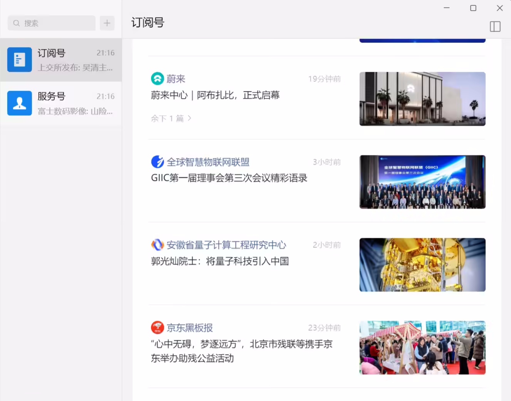Click the 订阅号 header title
The height and width of the screenshot is (401, 511).
click(148, 23)
